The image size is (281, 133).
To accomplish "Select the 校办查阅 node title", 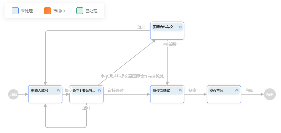I will point(216,91).
